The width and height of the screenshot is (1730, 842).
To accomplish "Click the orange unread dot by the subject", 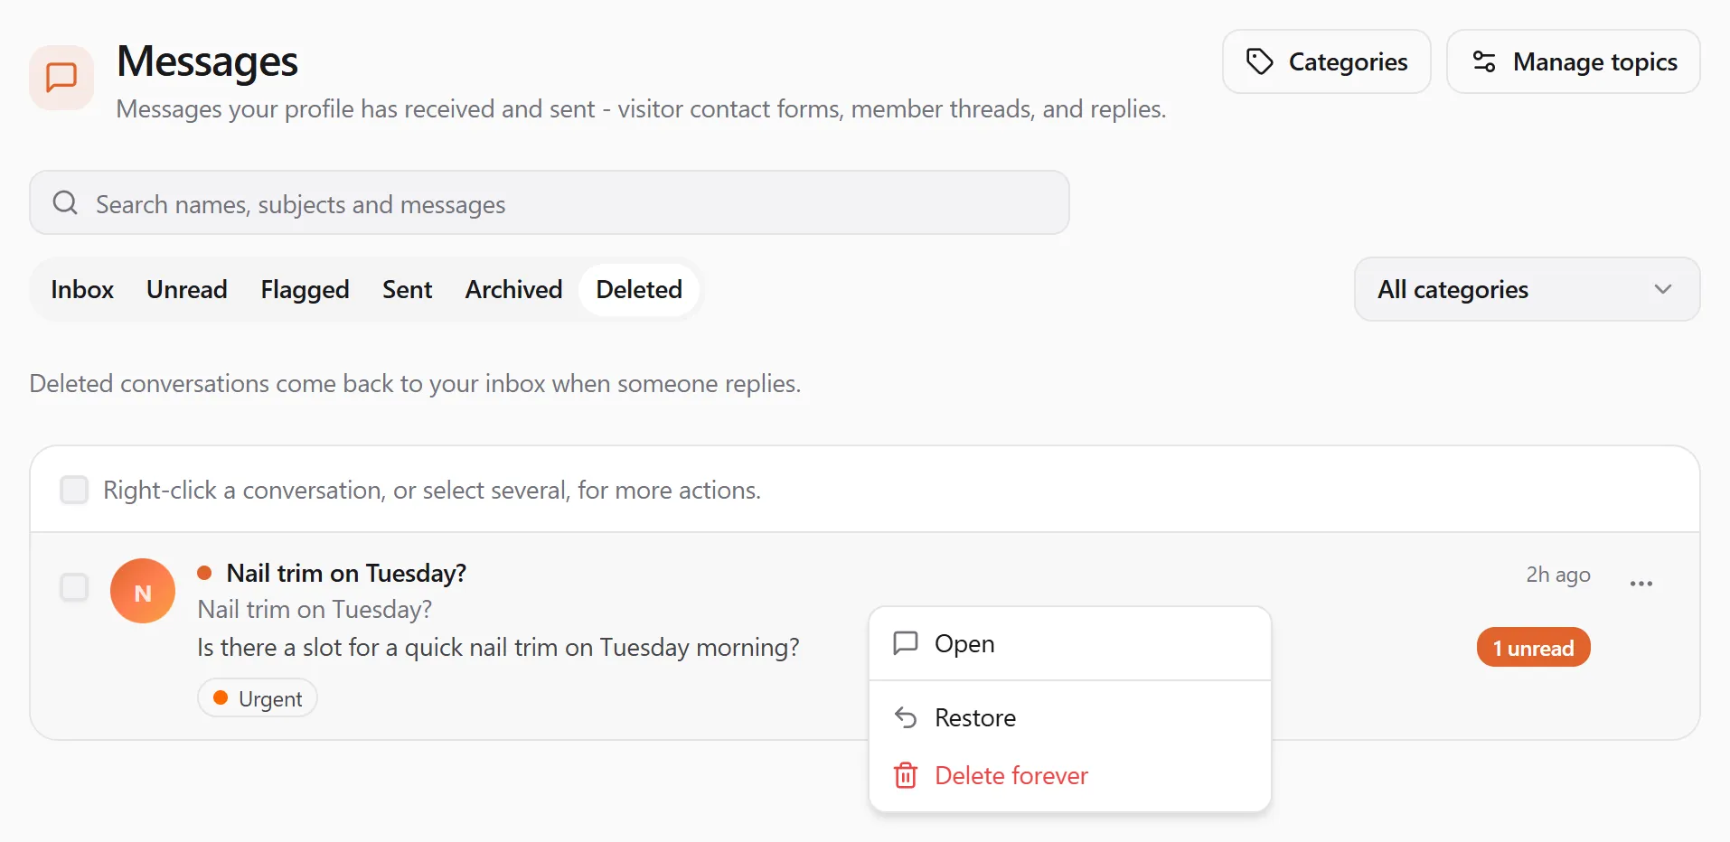I will [204, 573].
